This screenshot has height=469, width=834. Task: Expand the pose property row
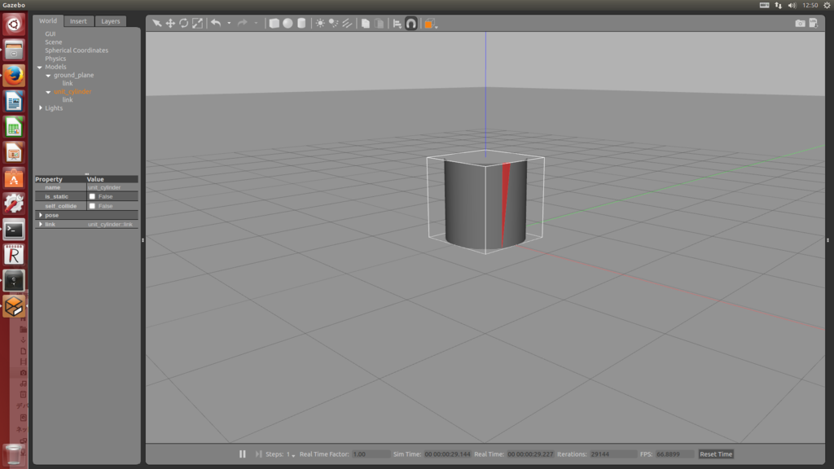41,215
